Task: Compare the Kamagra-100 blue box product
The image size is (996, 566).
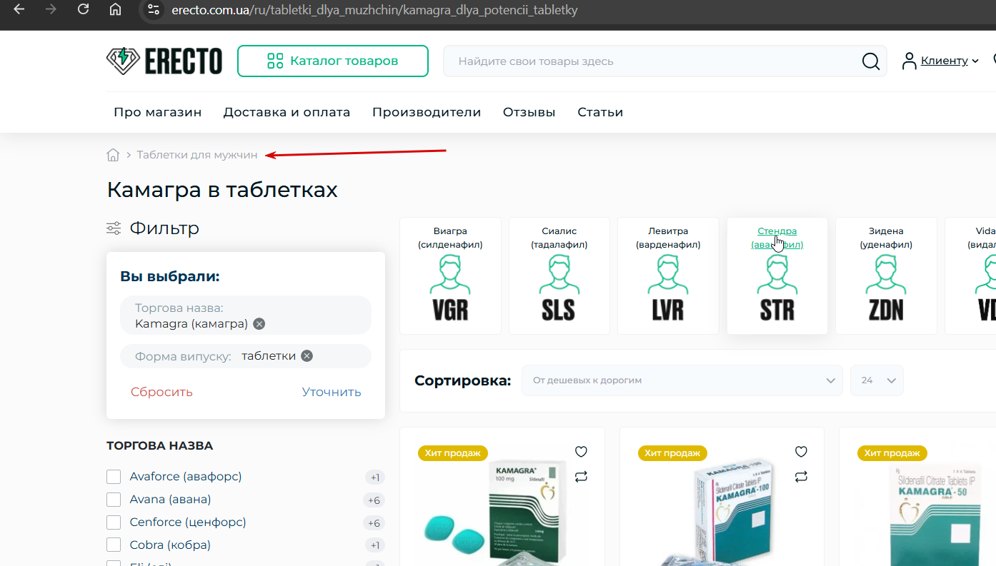Action: coord(801,476)
